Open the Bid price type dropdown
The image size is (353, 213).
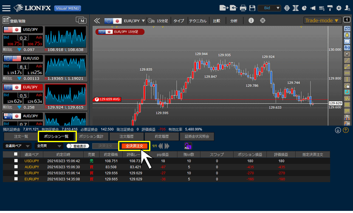pos(269,8)
